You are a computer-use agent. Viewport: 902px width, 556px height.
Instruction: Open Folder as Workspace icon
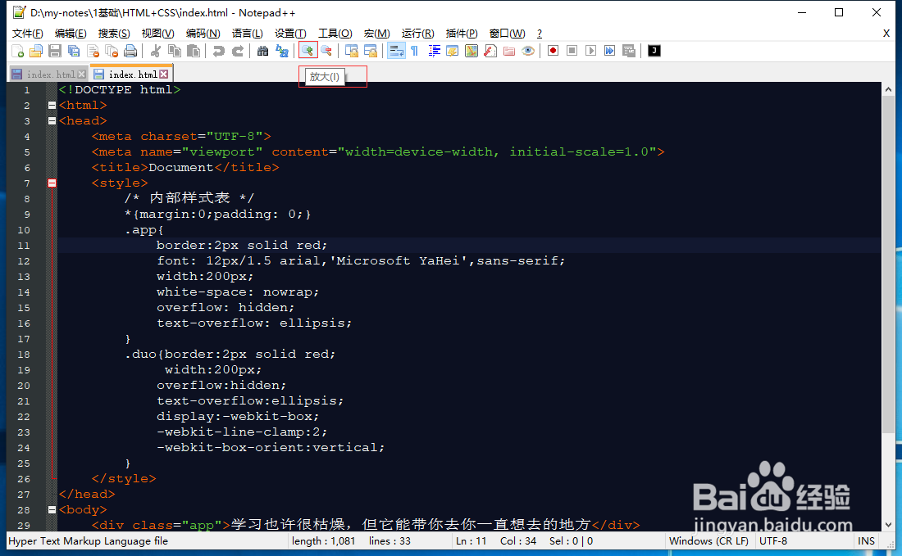509,51
